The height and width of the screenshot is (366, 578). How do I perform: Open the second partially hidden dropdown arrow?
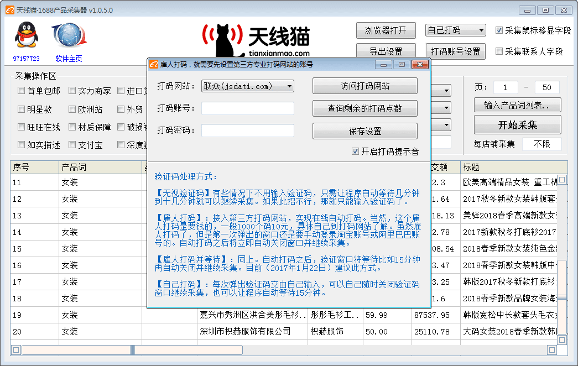click(446, 108)
